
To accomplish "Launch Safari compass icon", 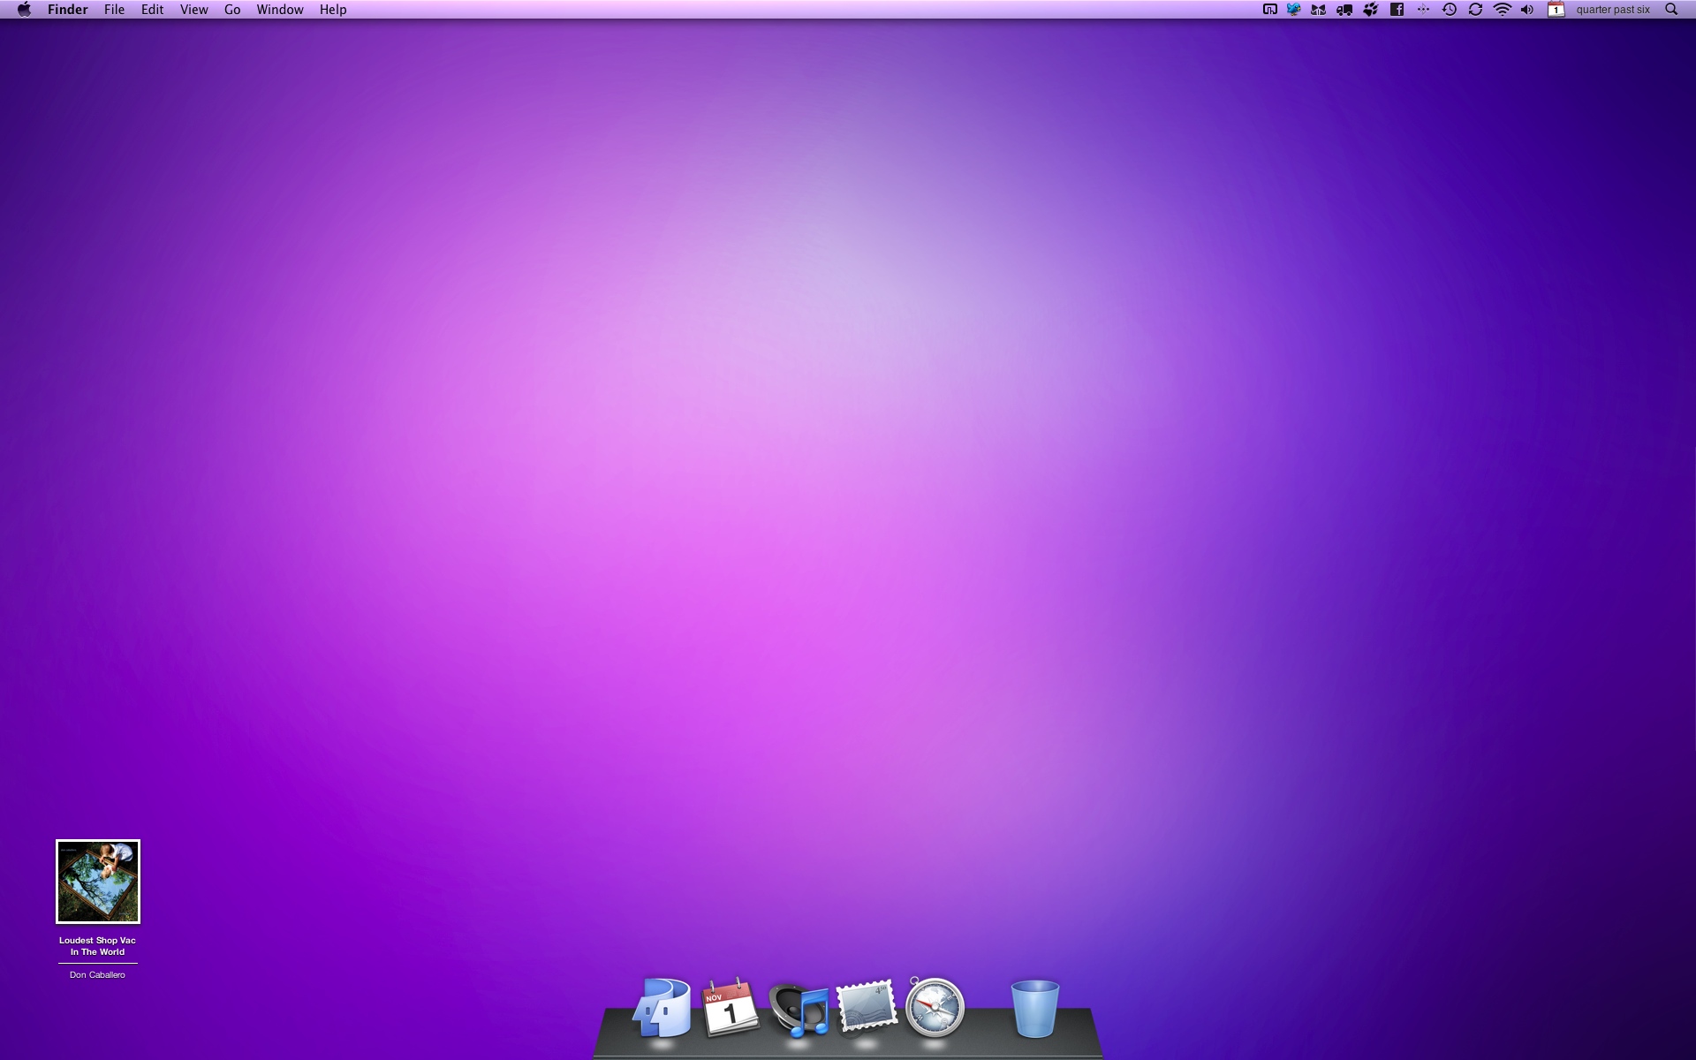I will coord(935,1007).
